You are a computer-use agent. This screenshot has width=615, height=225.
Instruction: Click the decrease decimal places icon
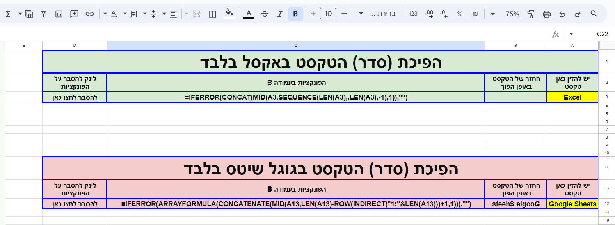(444, 14)
